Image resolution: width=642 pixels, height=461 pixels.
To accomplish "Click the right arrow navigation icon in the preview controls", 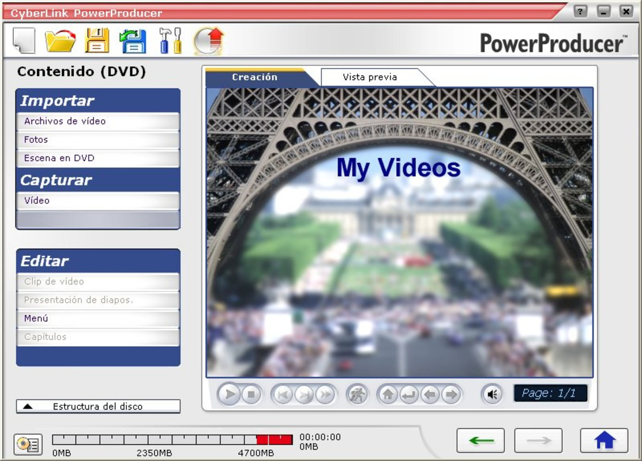I will [451, 395].
